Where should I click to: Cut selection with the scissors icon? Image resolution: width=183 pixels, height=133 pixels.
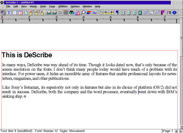pyautogui.click(x=95, y=13)
